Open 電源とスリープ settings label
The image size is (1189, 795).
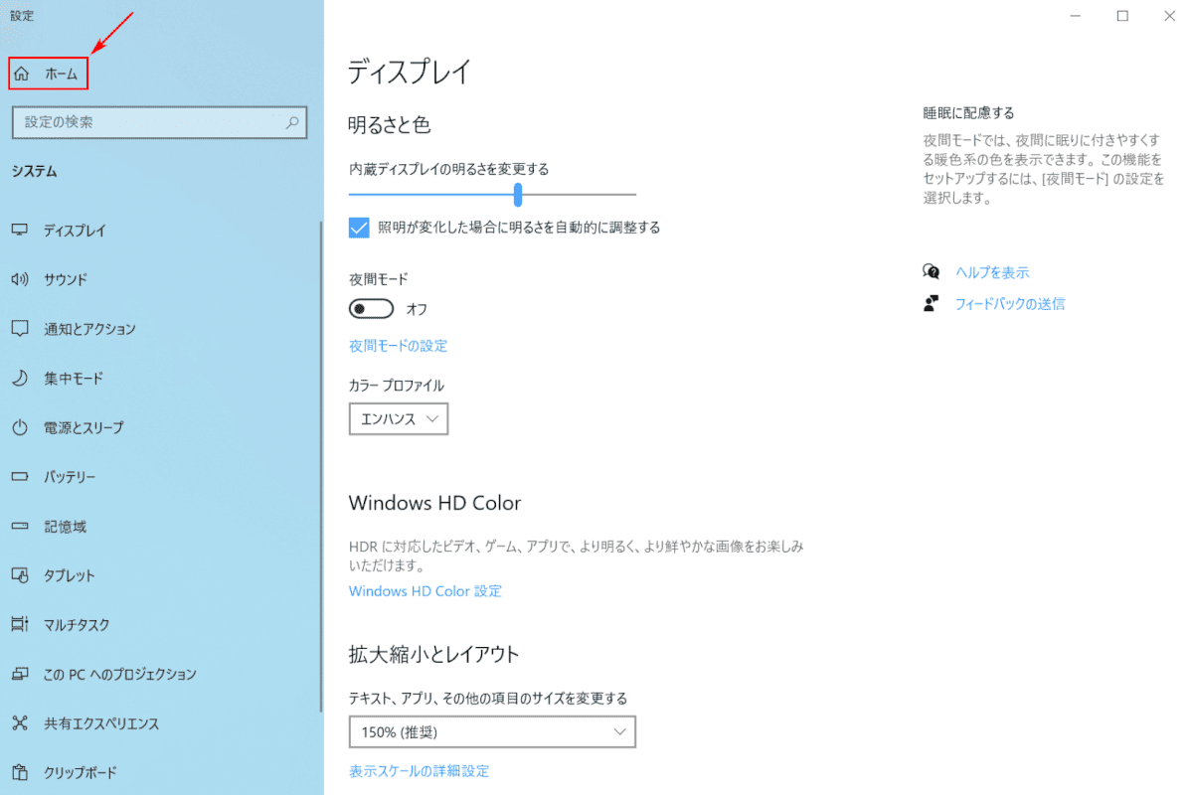(x=84, y=427)
